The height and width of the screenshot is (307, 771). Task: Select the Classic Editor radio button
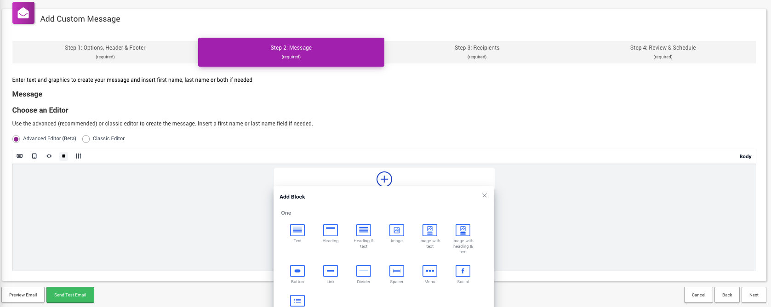pos(86,139)
